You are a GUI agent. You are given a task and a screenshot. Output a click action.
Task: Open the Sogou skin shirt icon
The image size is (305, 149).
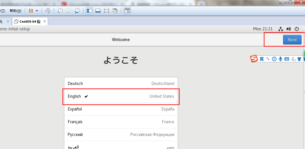pyautogui.click(x=299, y=59)
